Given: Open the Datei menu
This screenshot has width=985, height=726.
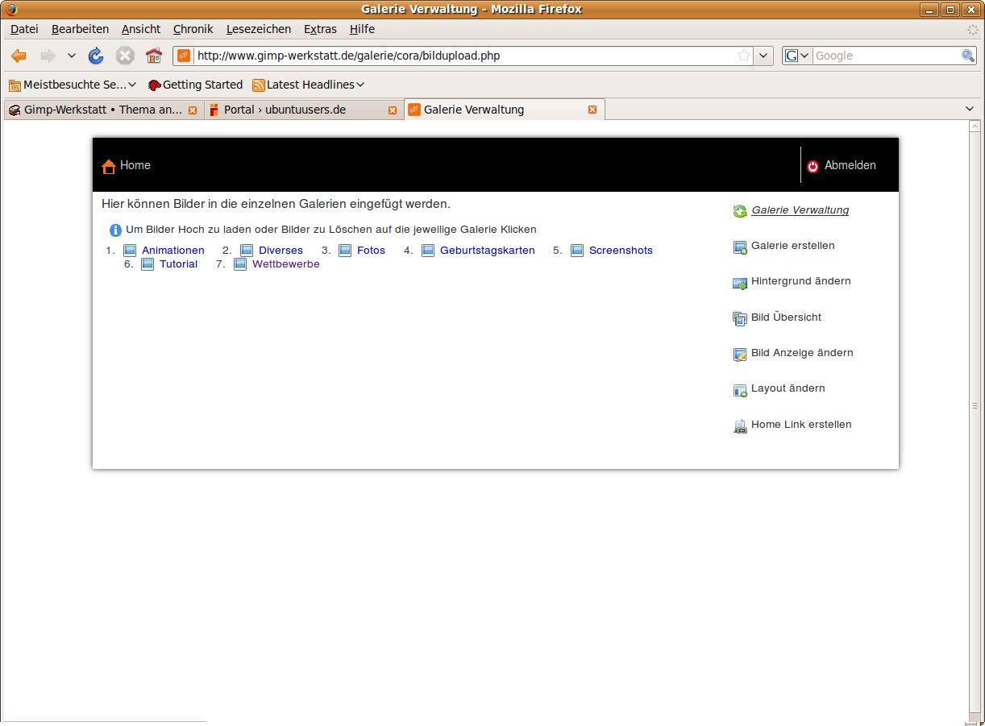Looking at the screenshot, I should pos(24,29).
